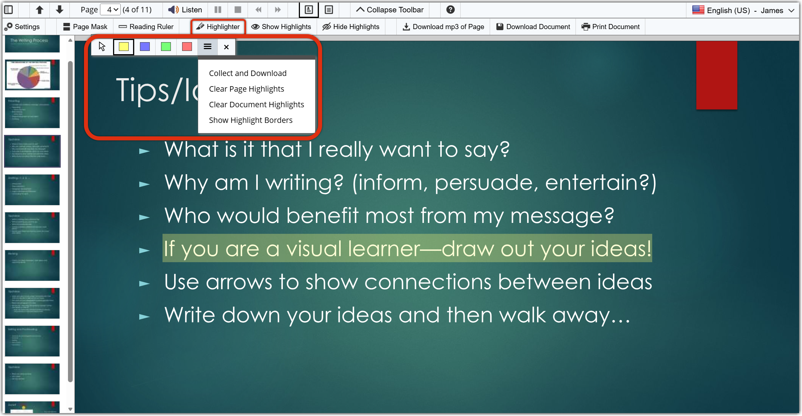Viewport: 802px width, 416px height.
Task: Click 'Write down your ideas and then walk away…'
Action: click(397, 315)
